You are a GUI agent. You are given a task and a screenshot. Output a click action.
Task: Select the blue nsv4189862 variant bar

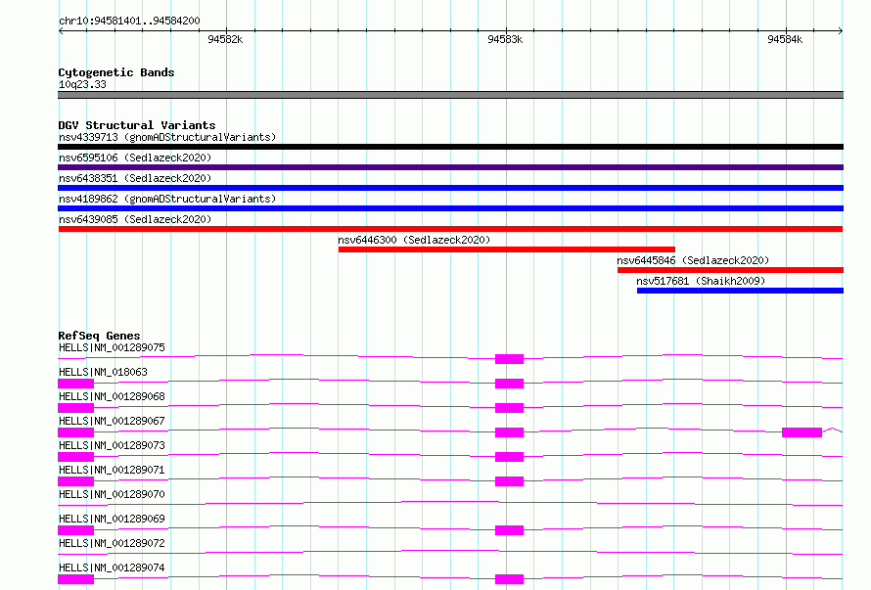450,208
